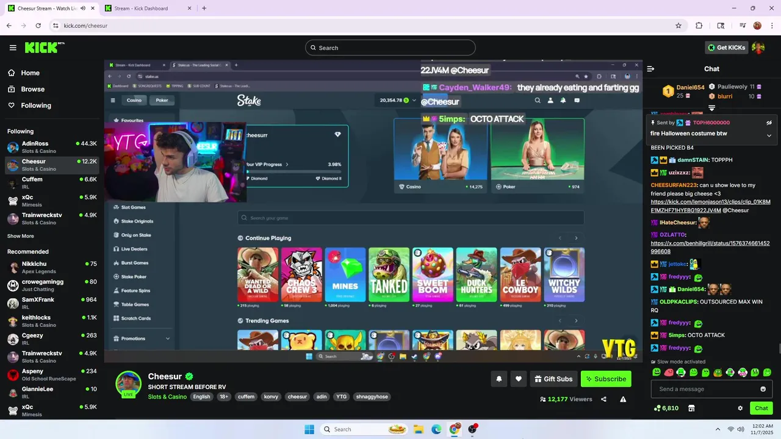Reload the page

[38, 26]
